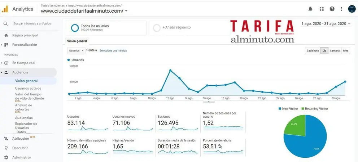Expand the En tiempo real section arrow
Viewport: 358px width, 162px height.
(x=1, y=63)
